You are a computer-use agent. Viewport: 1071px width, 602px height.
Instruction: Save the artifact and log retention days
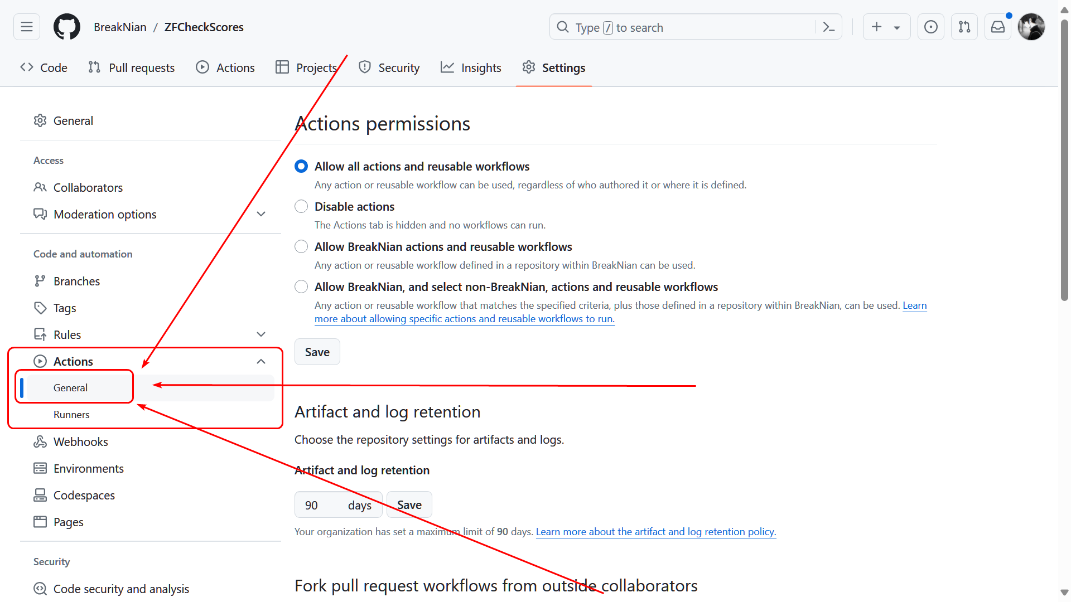point(409,504)
